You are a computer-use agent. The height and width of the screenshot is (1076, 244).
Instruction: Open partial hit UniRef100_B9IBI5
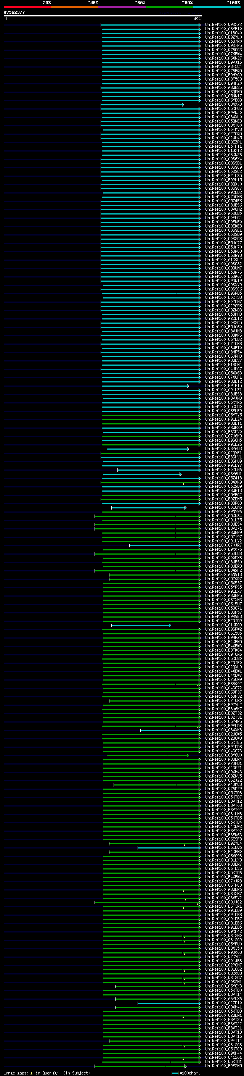(x=223, y=386)
